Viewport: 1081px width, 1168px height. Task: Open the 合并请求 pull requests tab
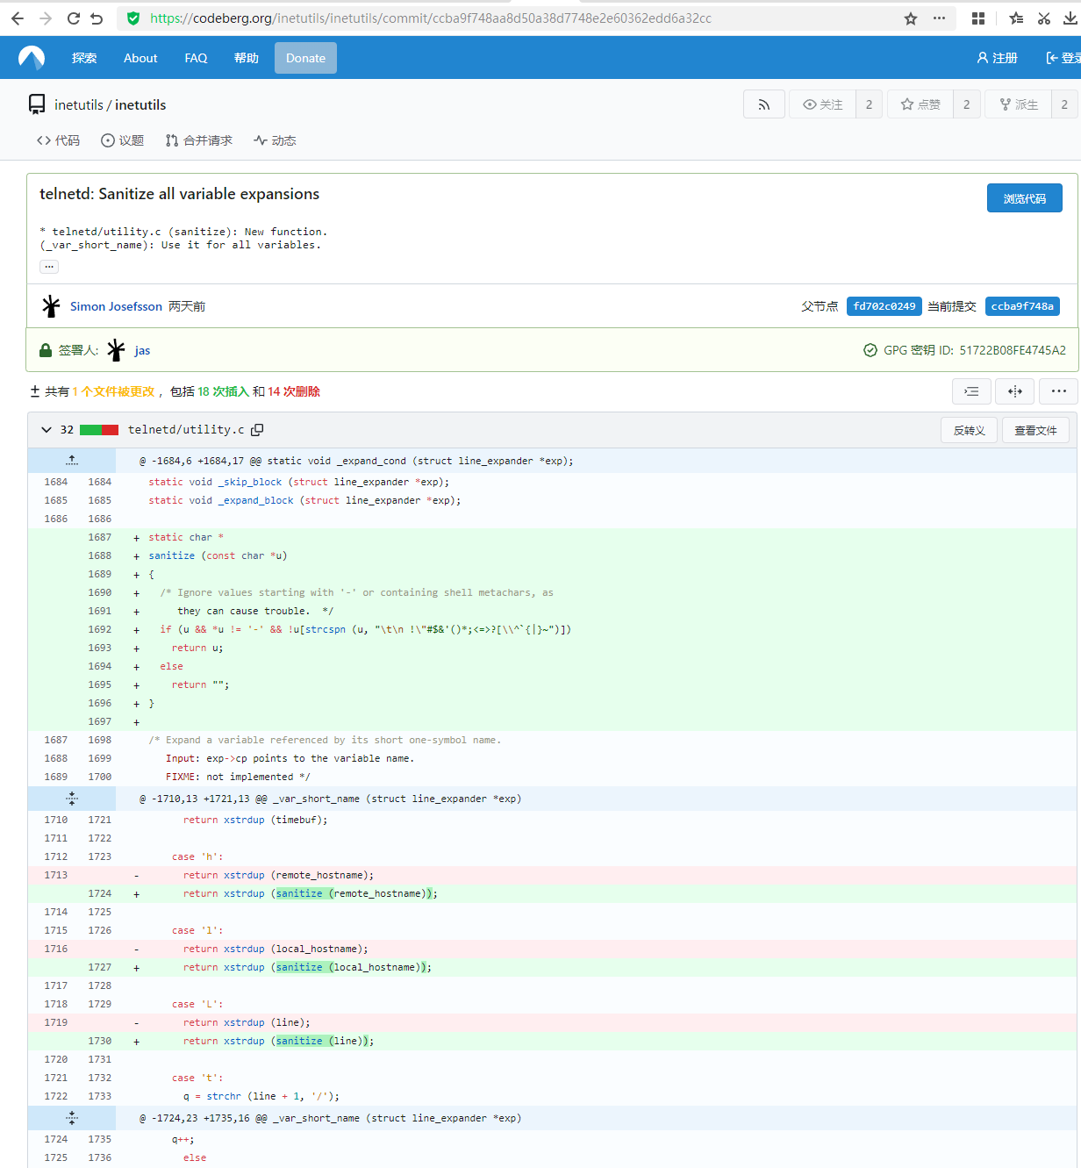(199, 140)
